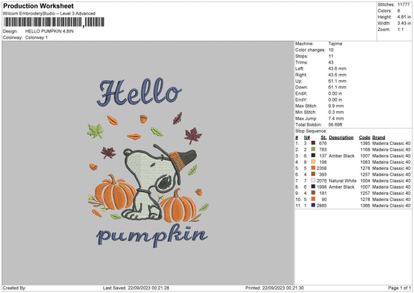Click the pumpkin embroidered text in preview
Image resolution: width=414 pixels, height=293 pixels.
(x=152, y=236)
